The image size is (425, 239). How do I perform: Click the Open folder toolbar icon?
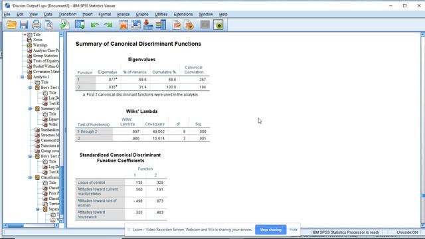tap(11, 25)
